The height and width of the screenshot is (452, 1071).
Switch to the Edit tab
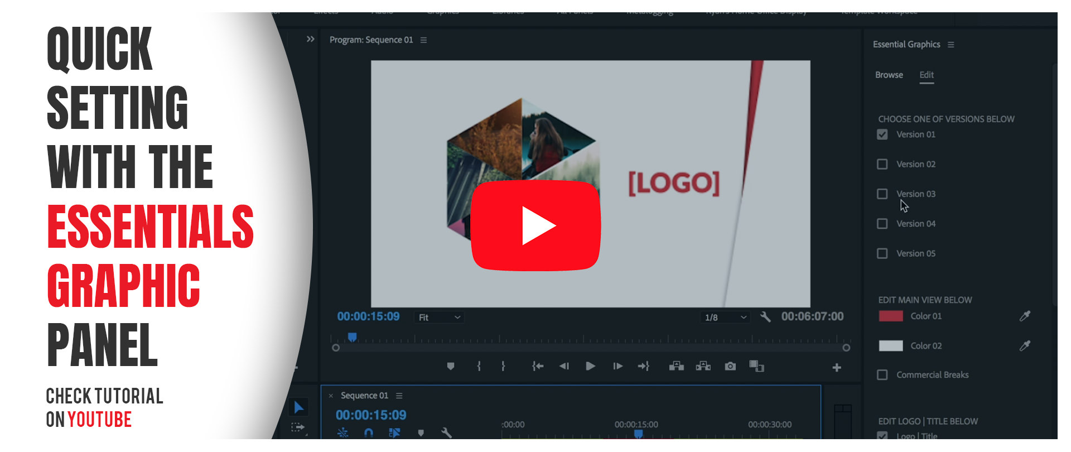click(x=927, y=75)
